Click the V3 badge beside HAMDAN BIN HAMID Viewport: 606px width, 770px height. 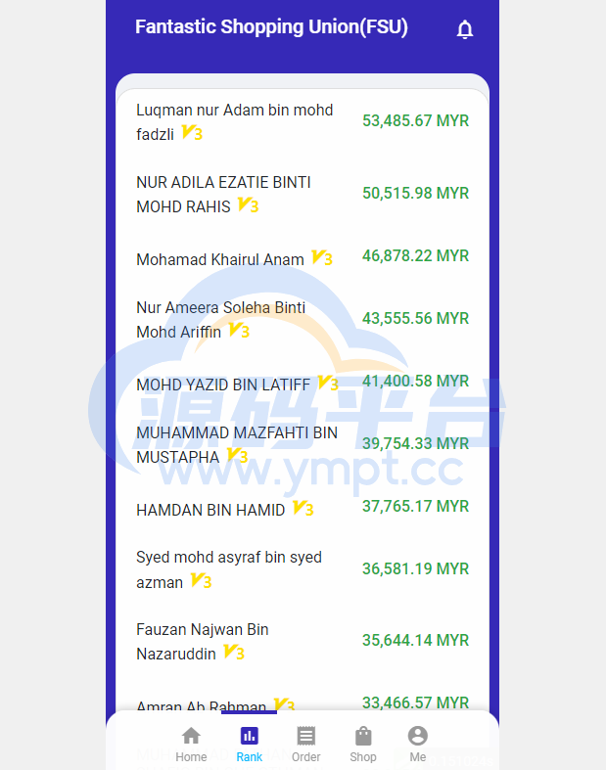303,509
